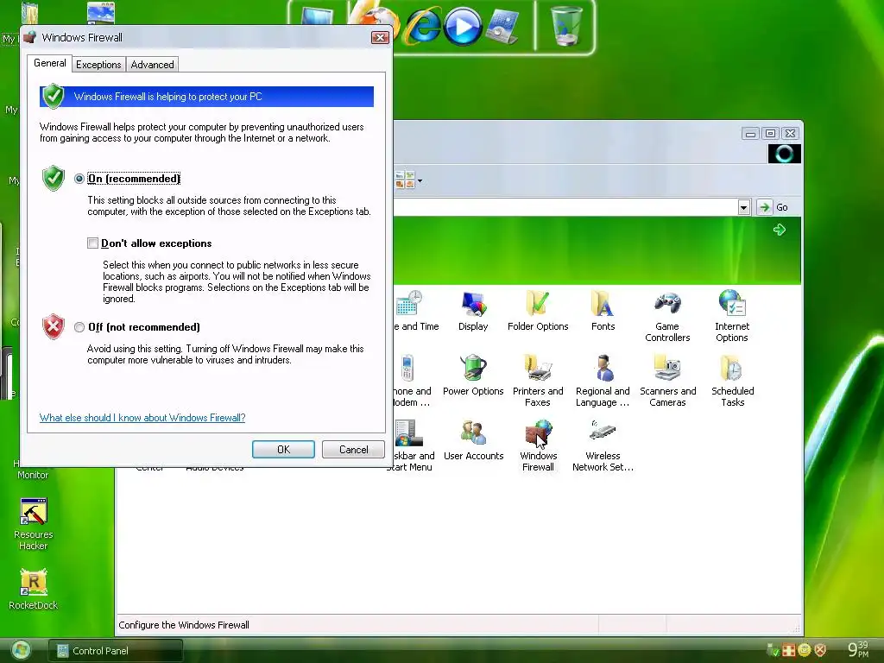
Task: Open the computer monitor icon in the dock
Action: point(317,17)
